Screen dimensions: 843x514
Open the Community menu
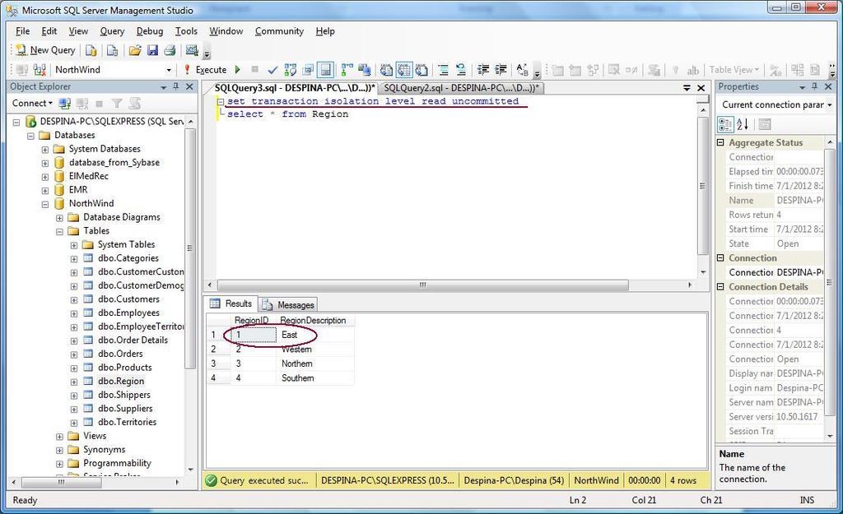tap(279, 31)
